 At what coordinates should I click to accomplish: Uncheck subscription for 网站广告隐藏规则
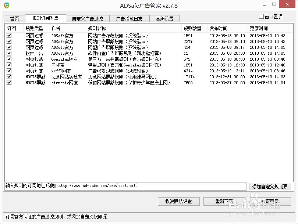[x=9, y=36]
